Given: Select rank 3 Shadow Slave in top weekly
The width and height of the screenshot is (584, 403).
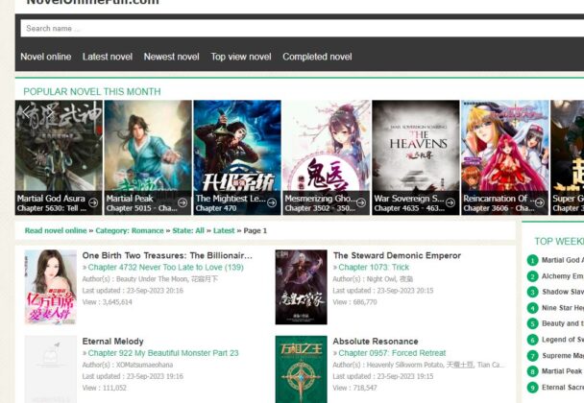Looking at the screenshot, I should [x=562, y=292].
